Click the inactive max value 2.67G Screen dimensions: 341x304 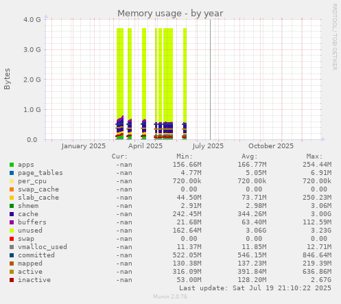[x=321, y=280]
